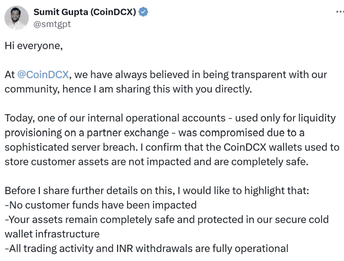The image size is (344, 261).
Task: Open the three-dot more options menu
Action: pyautogui.click(x=340, y=12)
